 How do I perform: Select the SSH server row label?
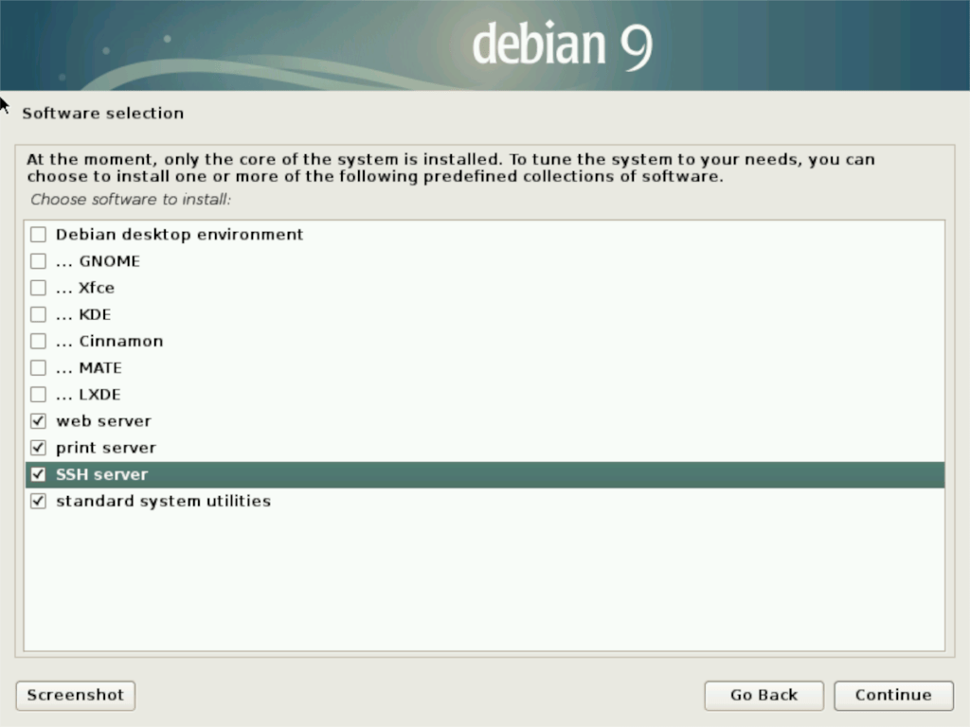pyautogui.click(x=101, y=473)
